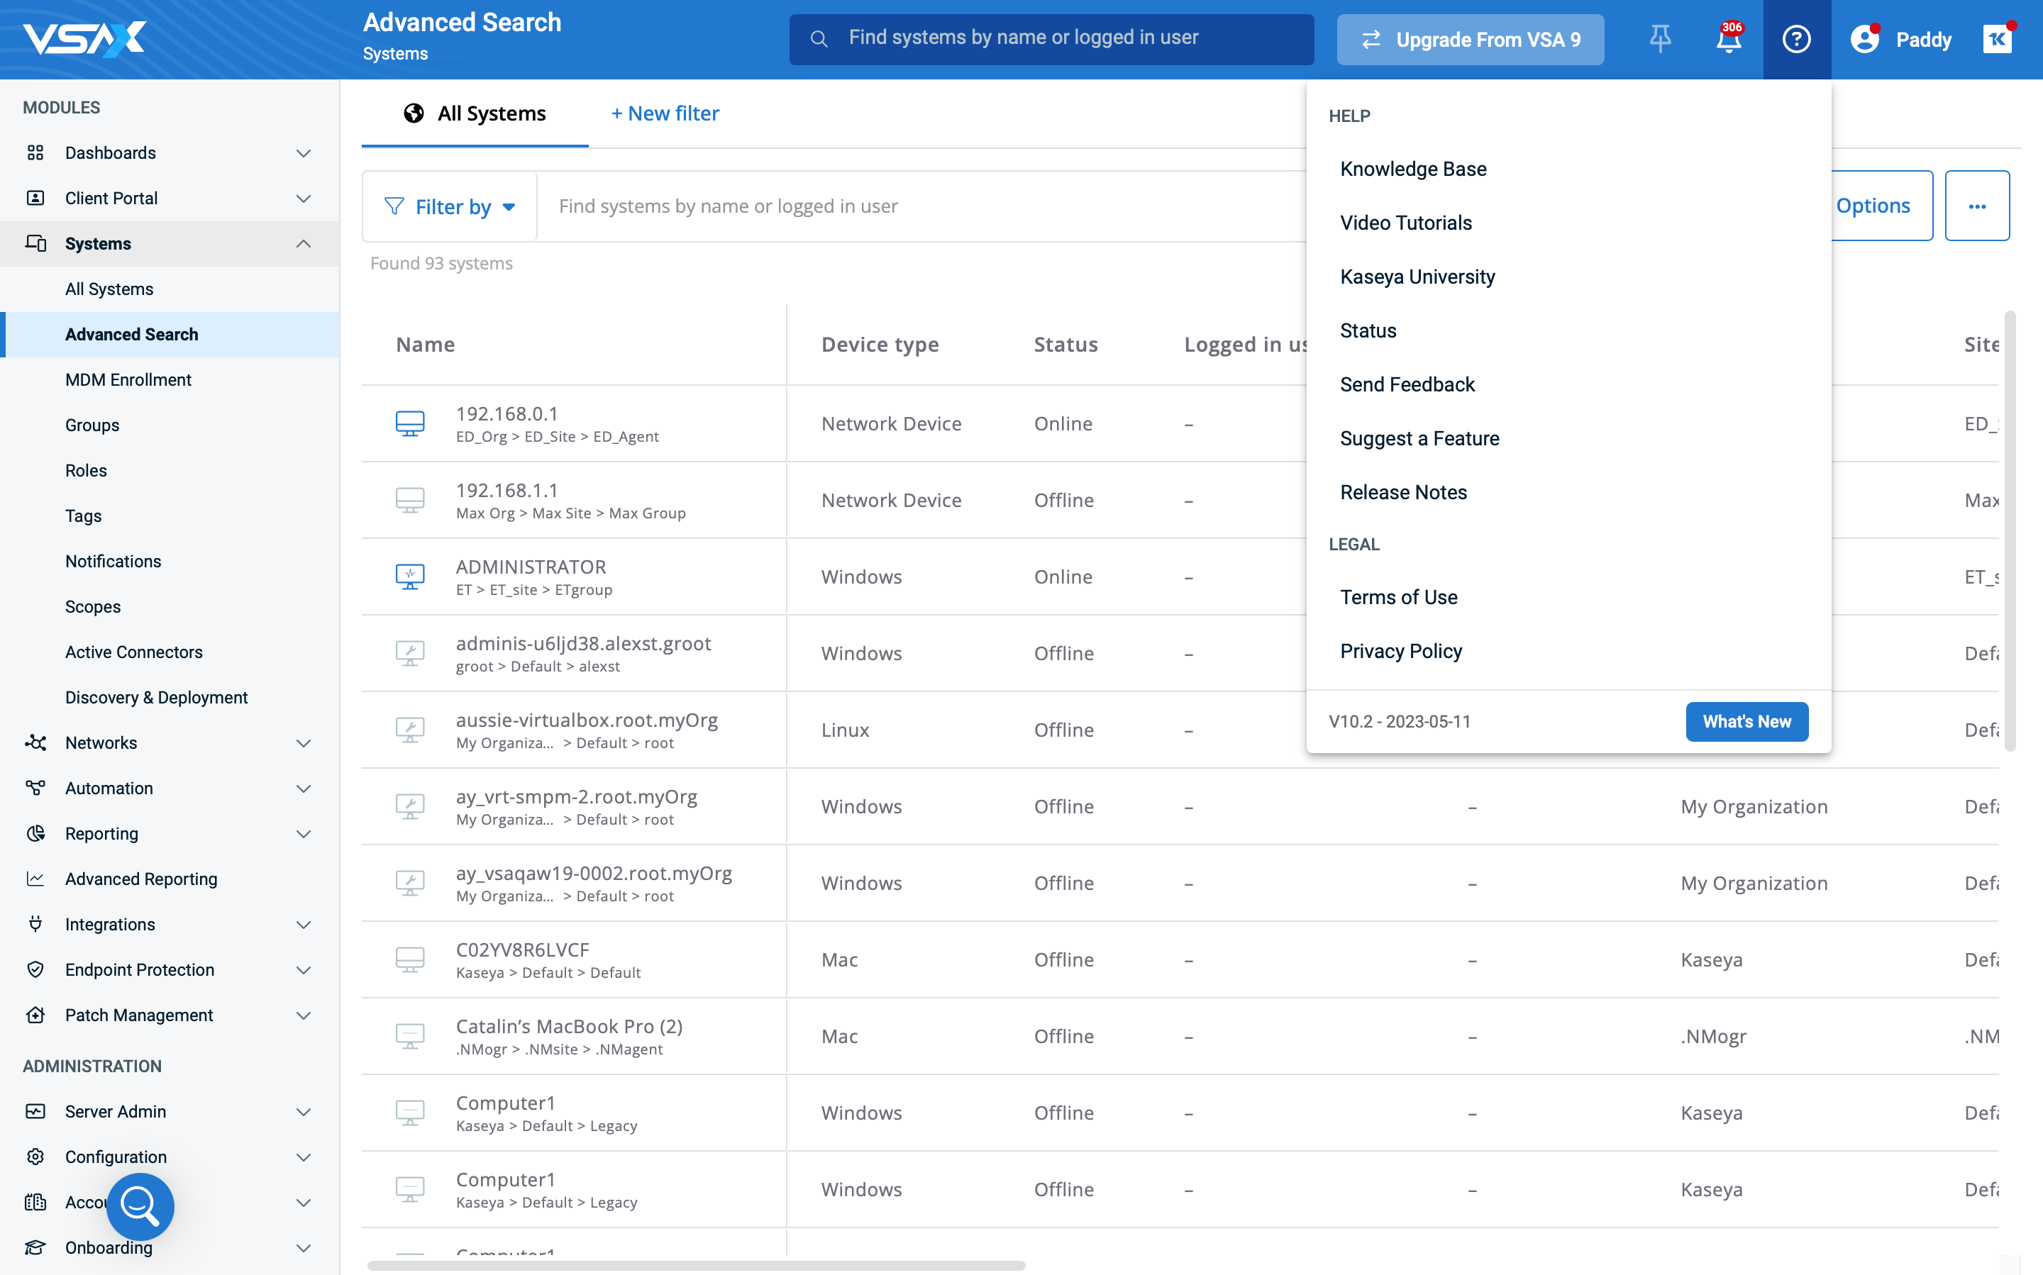Click the Networks module icon
The height and width of the screenshot is (1275, 2043).
point(35,743)
